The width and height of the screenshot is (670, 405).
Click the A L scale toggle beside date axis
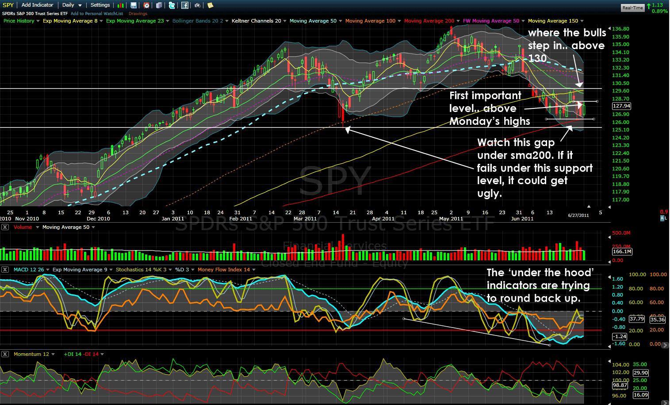[x=664, y=218]
